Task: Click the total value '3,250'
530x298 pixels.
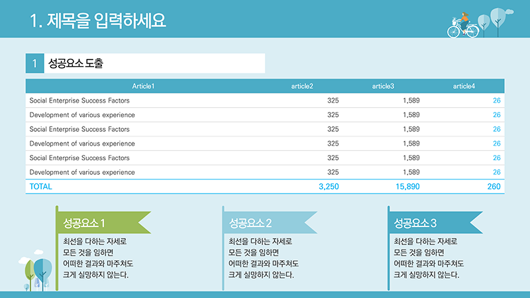Action: (329, 187)
